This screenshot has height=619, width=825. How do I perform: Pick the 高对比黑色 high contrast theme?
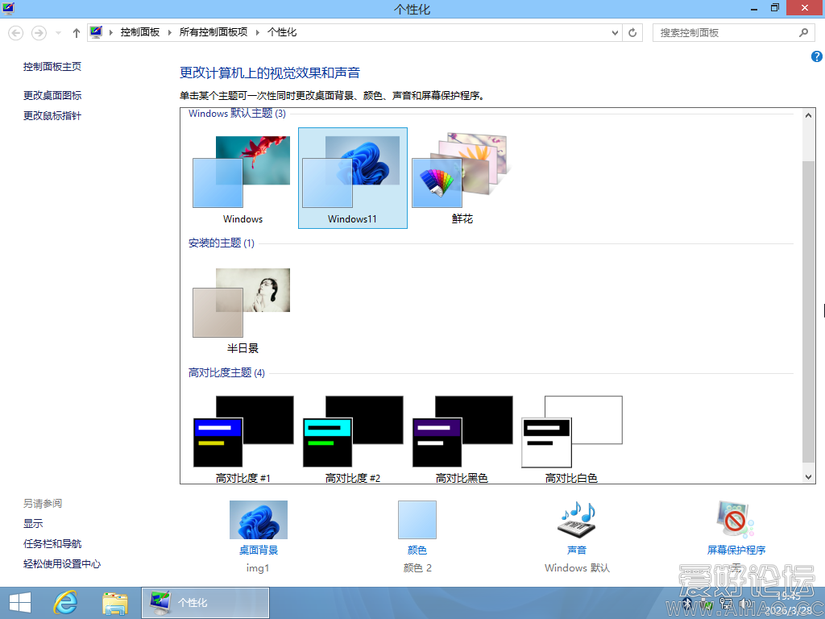[x=462, y=438]
